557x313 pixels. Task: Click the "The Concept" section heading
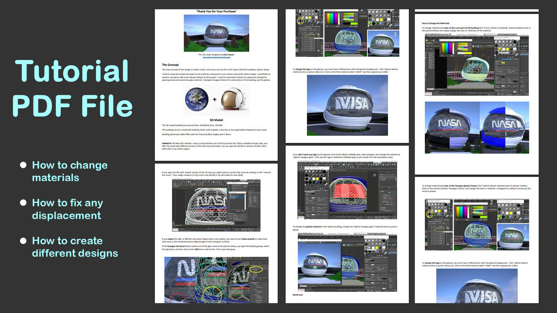click(x=170, y=65)
